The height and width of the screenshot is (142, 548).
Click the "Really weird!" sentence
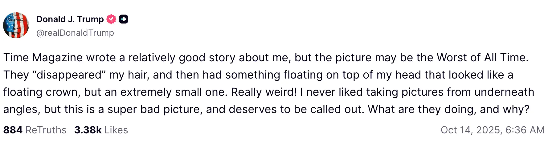click(x=264, y=92)
